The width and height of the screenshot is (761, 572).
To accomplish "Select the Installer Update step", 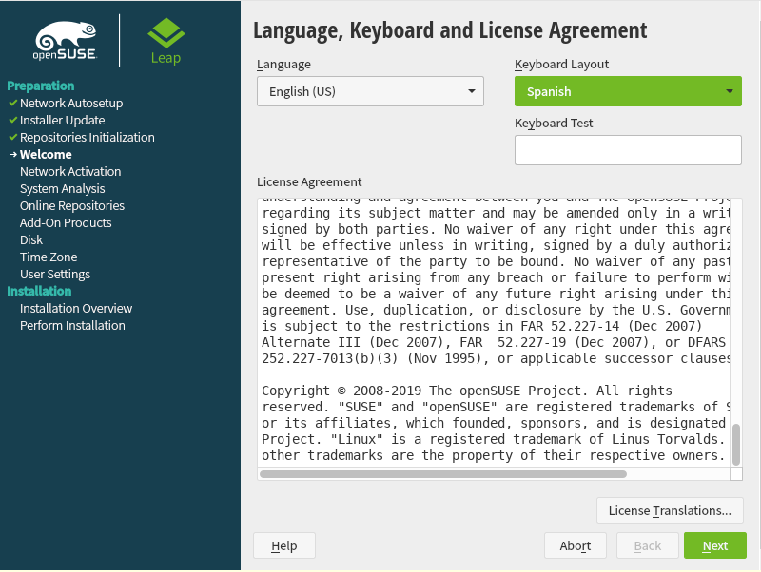I will (62, 120).
